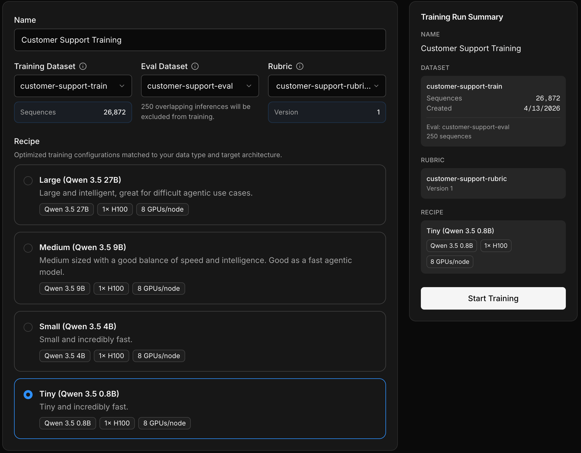The height and width of the screenshot is (453, 581).
Task: Click the 8 GPUs/node tag in the Medium recipe card
Action: click(159, 289)
